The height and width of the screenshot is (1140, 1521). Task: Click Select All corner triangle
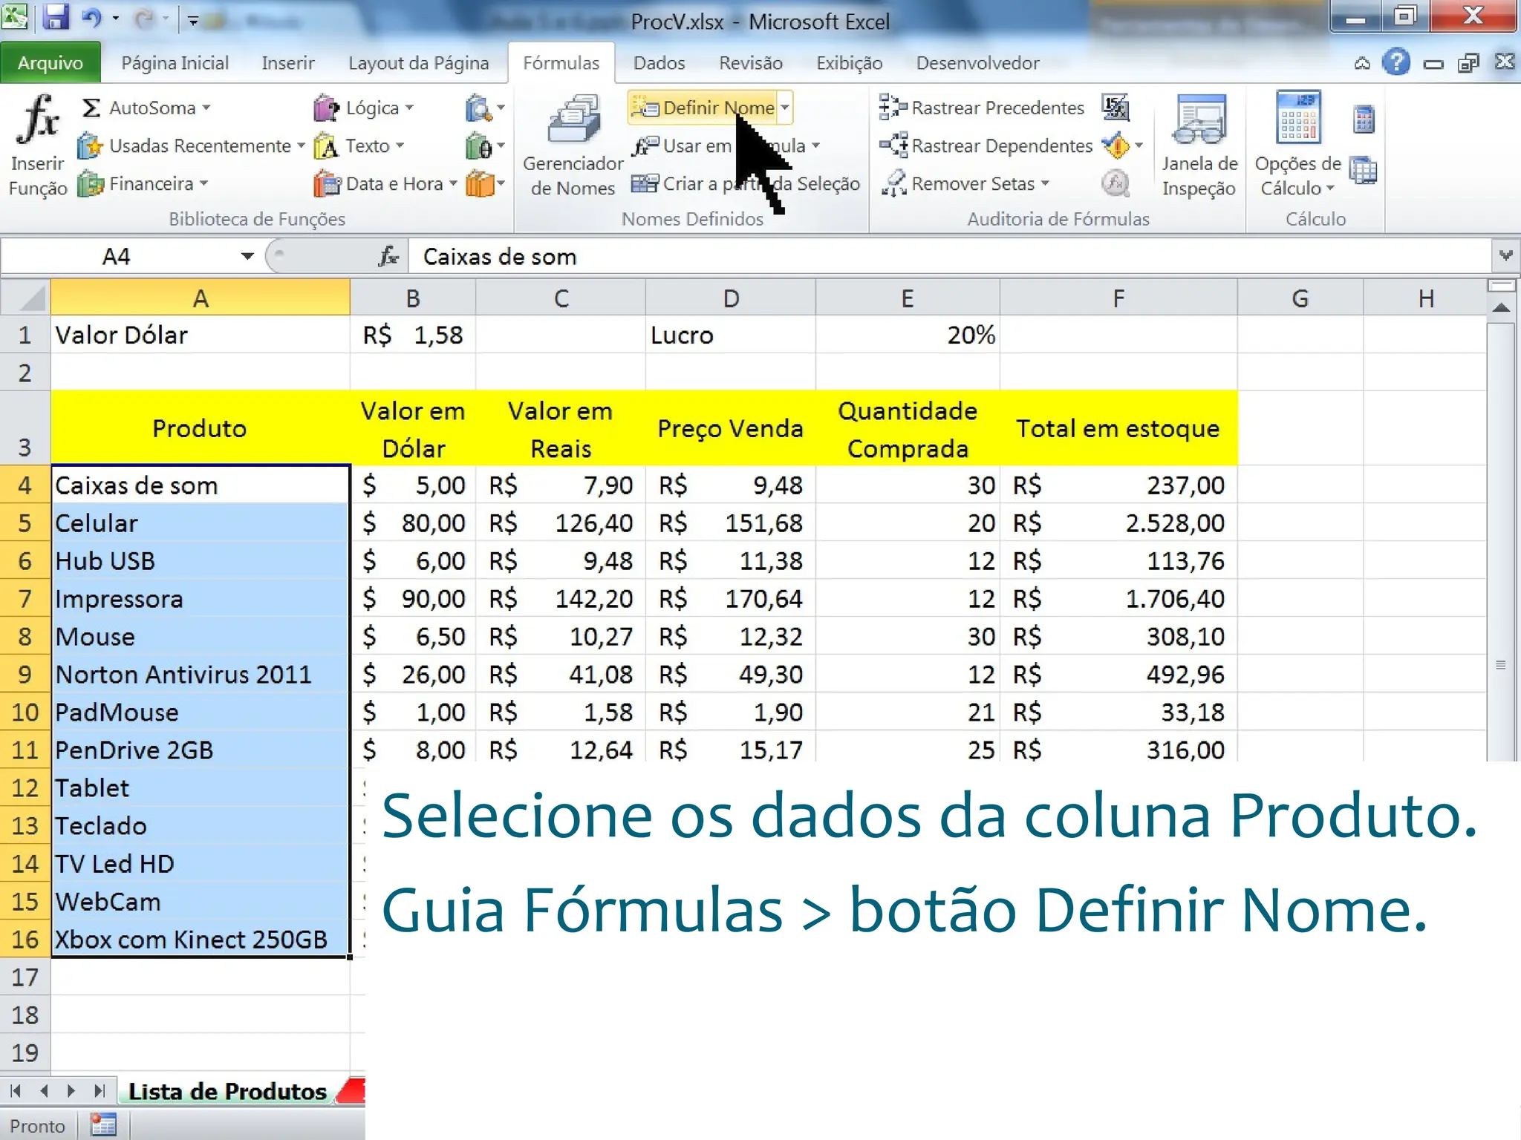pyautogui.click(x=25, y=298)
